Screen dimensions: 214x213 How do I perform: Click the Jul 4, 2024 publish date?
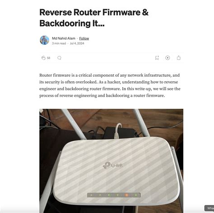click(x=77, y=43)
